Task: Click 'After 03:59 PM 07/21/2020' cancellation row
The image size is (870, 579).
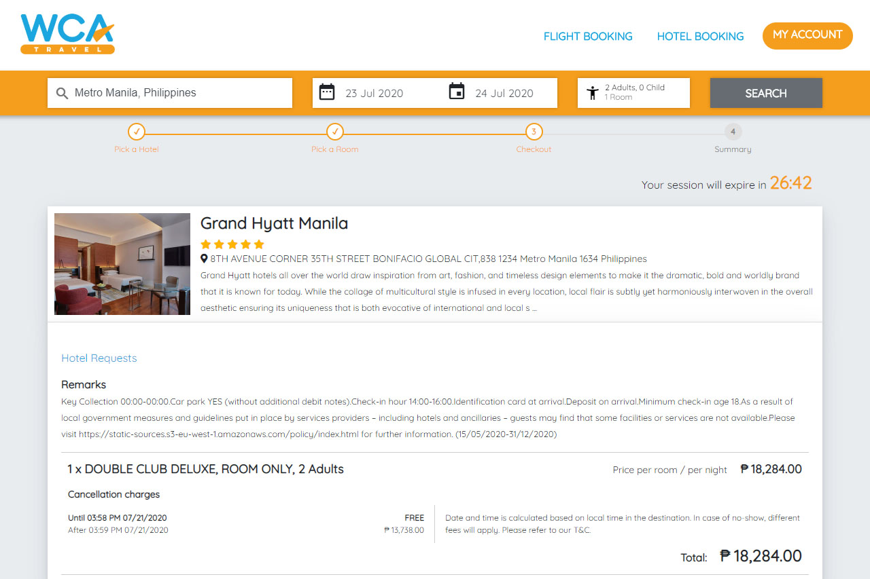Action: pos(118,530)
